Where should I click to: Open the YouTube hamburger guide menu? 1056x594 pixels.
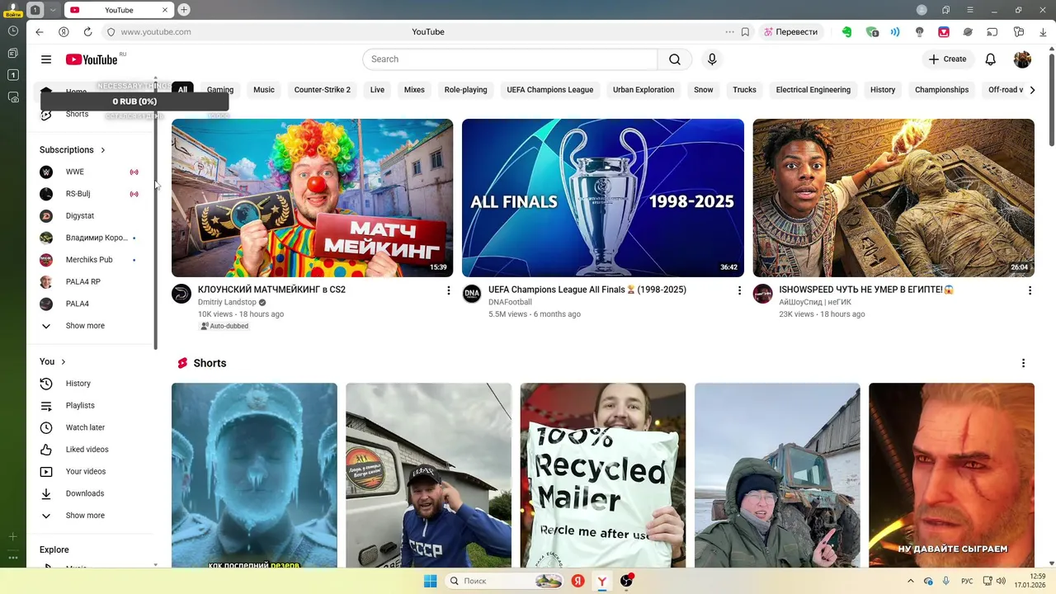click(46, 59)
